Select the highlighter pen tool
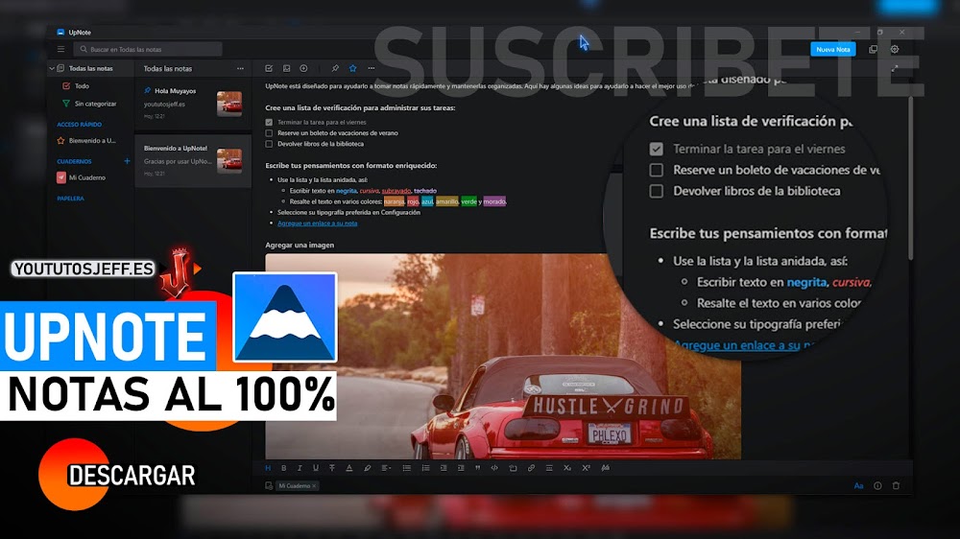Image resolution: width=960 pixels, height=539 pixels. [x=368, y=468]
